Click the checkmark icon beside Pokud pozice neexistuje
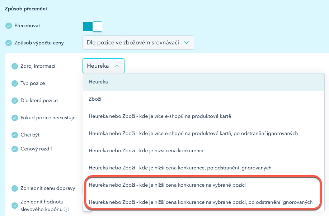The width and height of the screenshot is (329, 216). click(14, 117)
